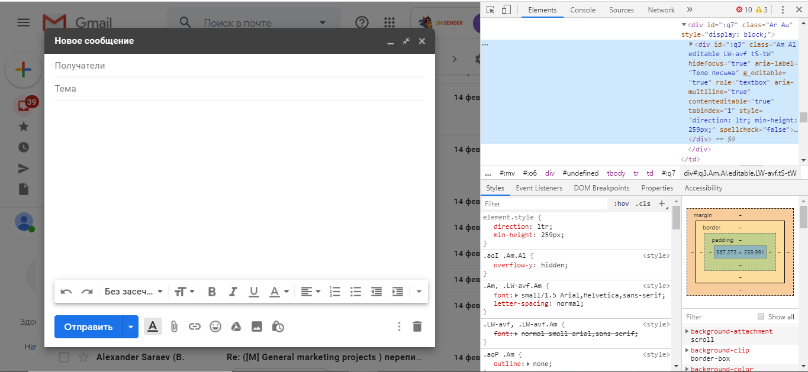This screenshot has width=808, height=372.
Task: Apply bold formatting in compose toolbar
Action: tap(212, 292)
